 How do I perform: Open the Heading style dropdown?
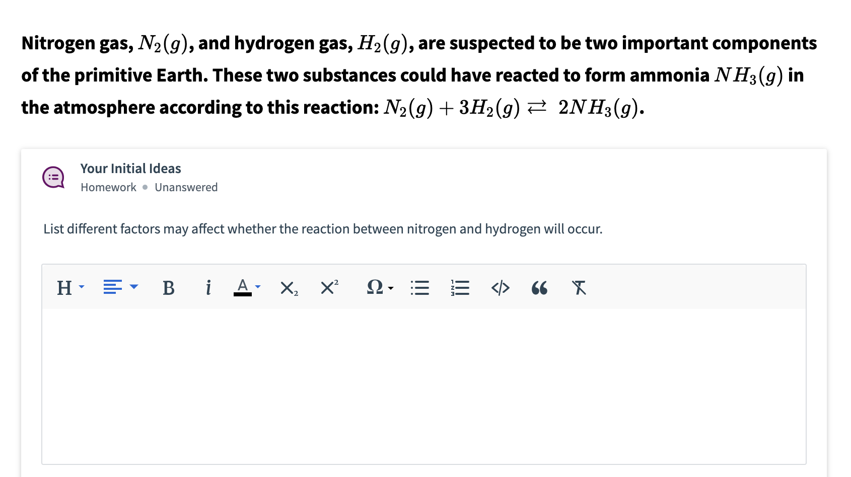pyautogui.click(x=70, y=287)
